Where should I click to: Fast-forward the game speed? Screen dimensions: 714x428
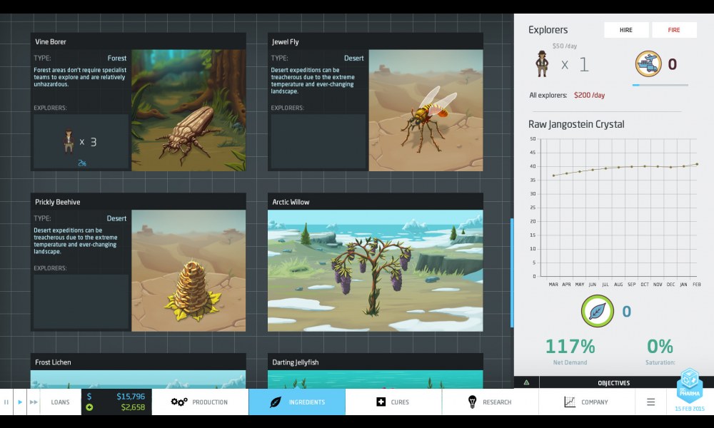point(34,402)
